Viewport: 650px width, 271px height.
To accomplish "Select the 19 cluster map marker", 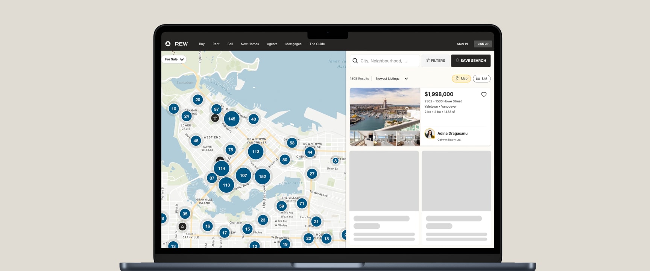I will pos(285,244).
